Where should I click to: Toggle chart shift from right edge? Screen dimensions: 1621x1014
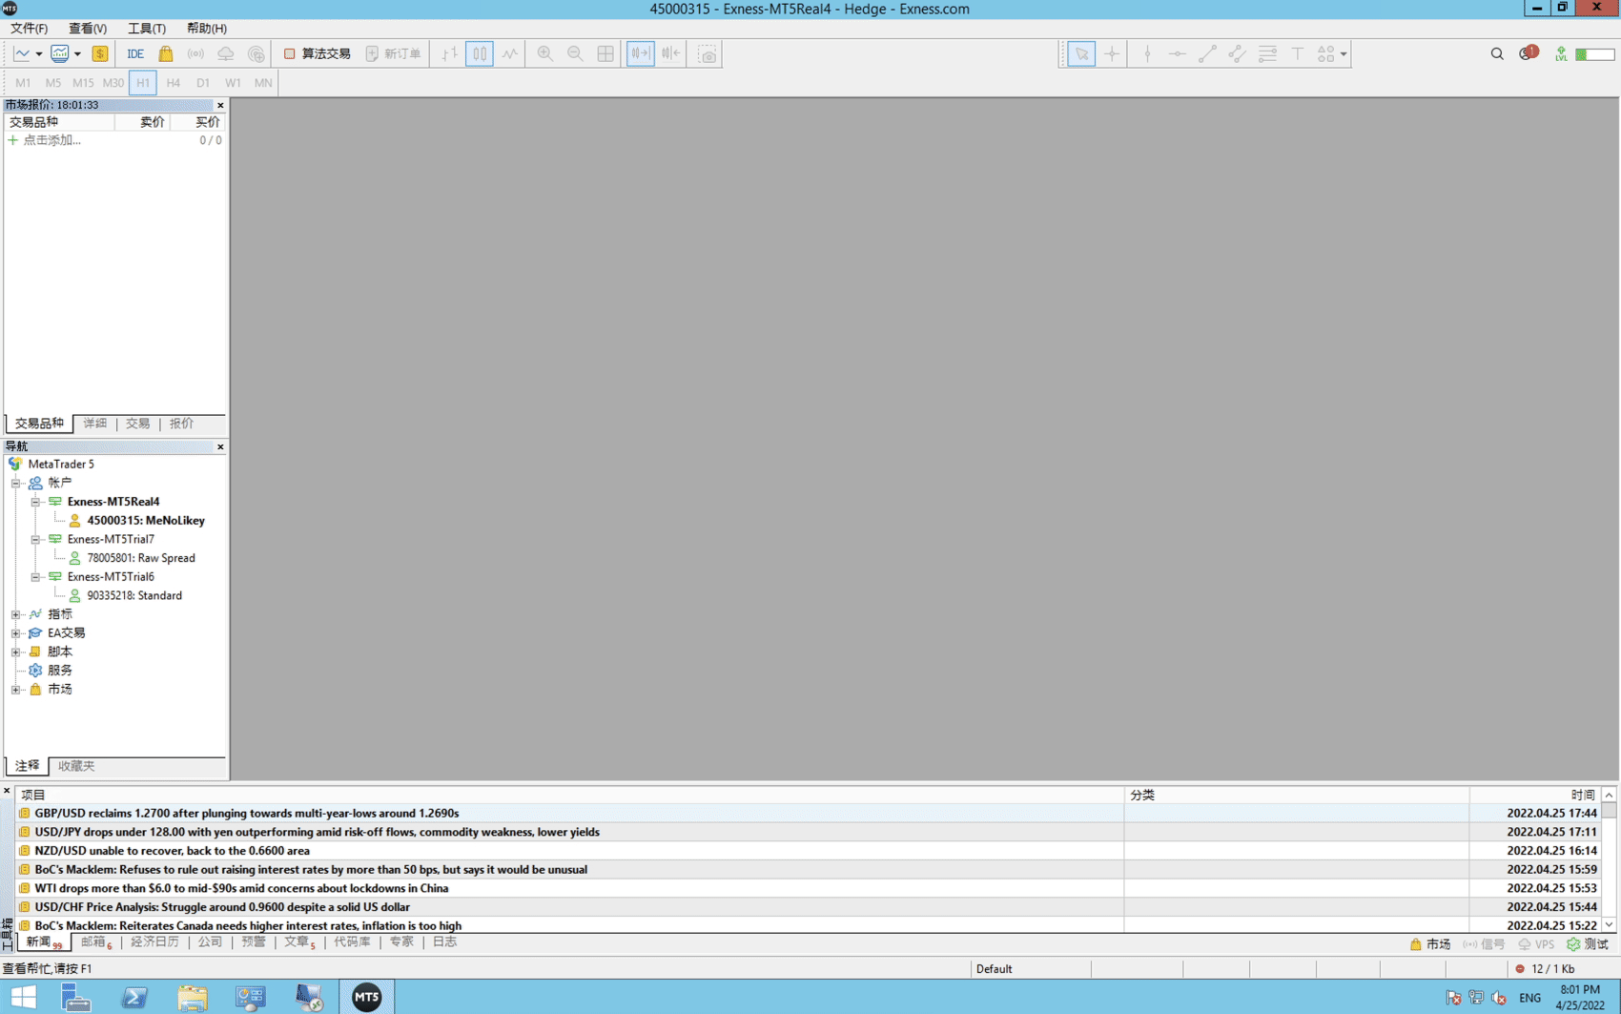click(670, 54)
